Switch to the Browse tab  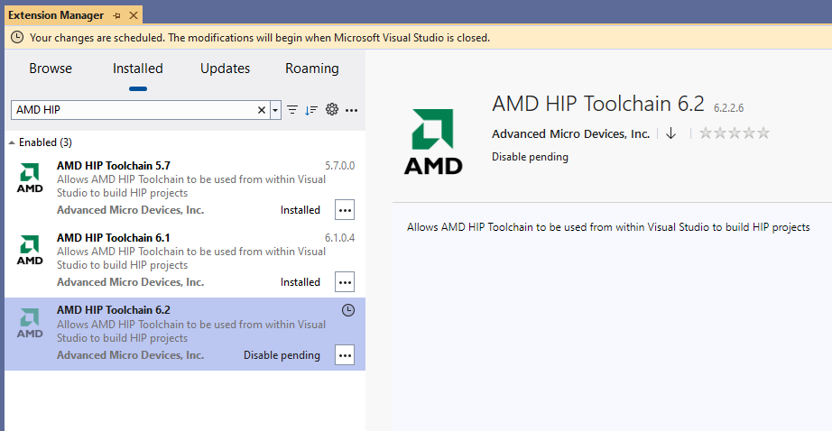(x=51, y=69)
